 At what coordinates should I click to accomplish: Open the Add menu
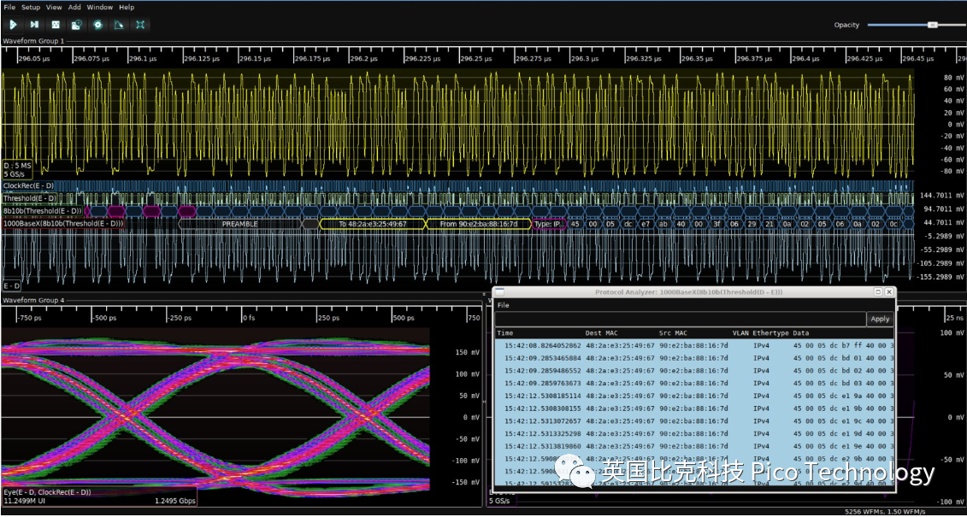tap(74, 7)
